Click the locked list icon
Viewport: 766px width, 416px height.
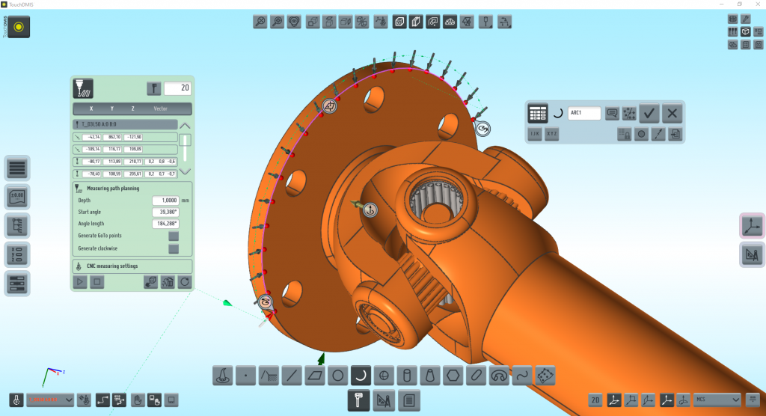625,134
